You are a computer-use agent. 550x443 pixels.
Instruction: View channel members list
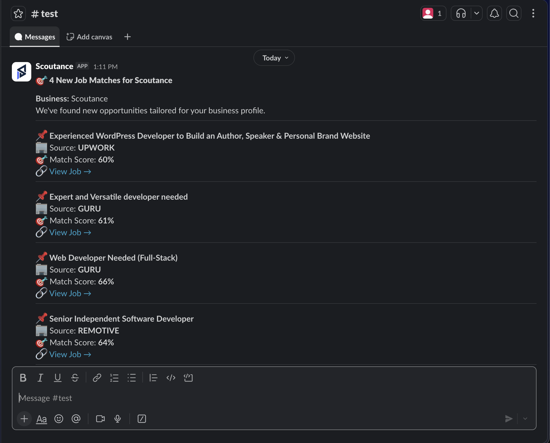[433, 13]
